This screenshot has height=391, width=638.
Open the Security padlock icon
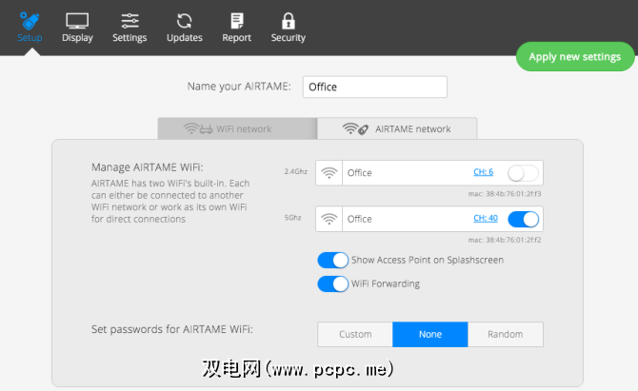[x=289, y=21]
